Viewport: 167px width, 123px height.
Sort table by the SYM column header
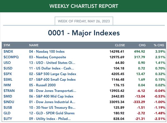7,45
